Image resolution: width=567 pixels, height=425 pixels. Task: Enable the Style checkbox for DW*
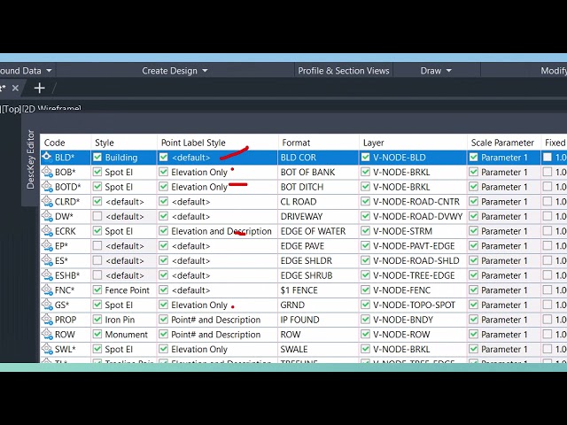[x=97, y=217]
